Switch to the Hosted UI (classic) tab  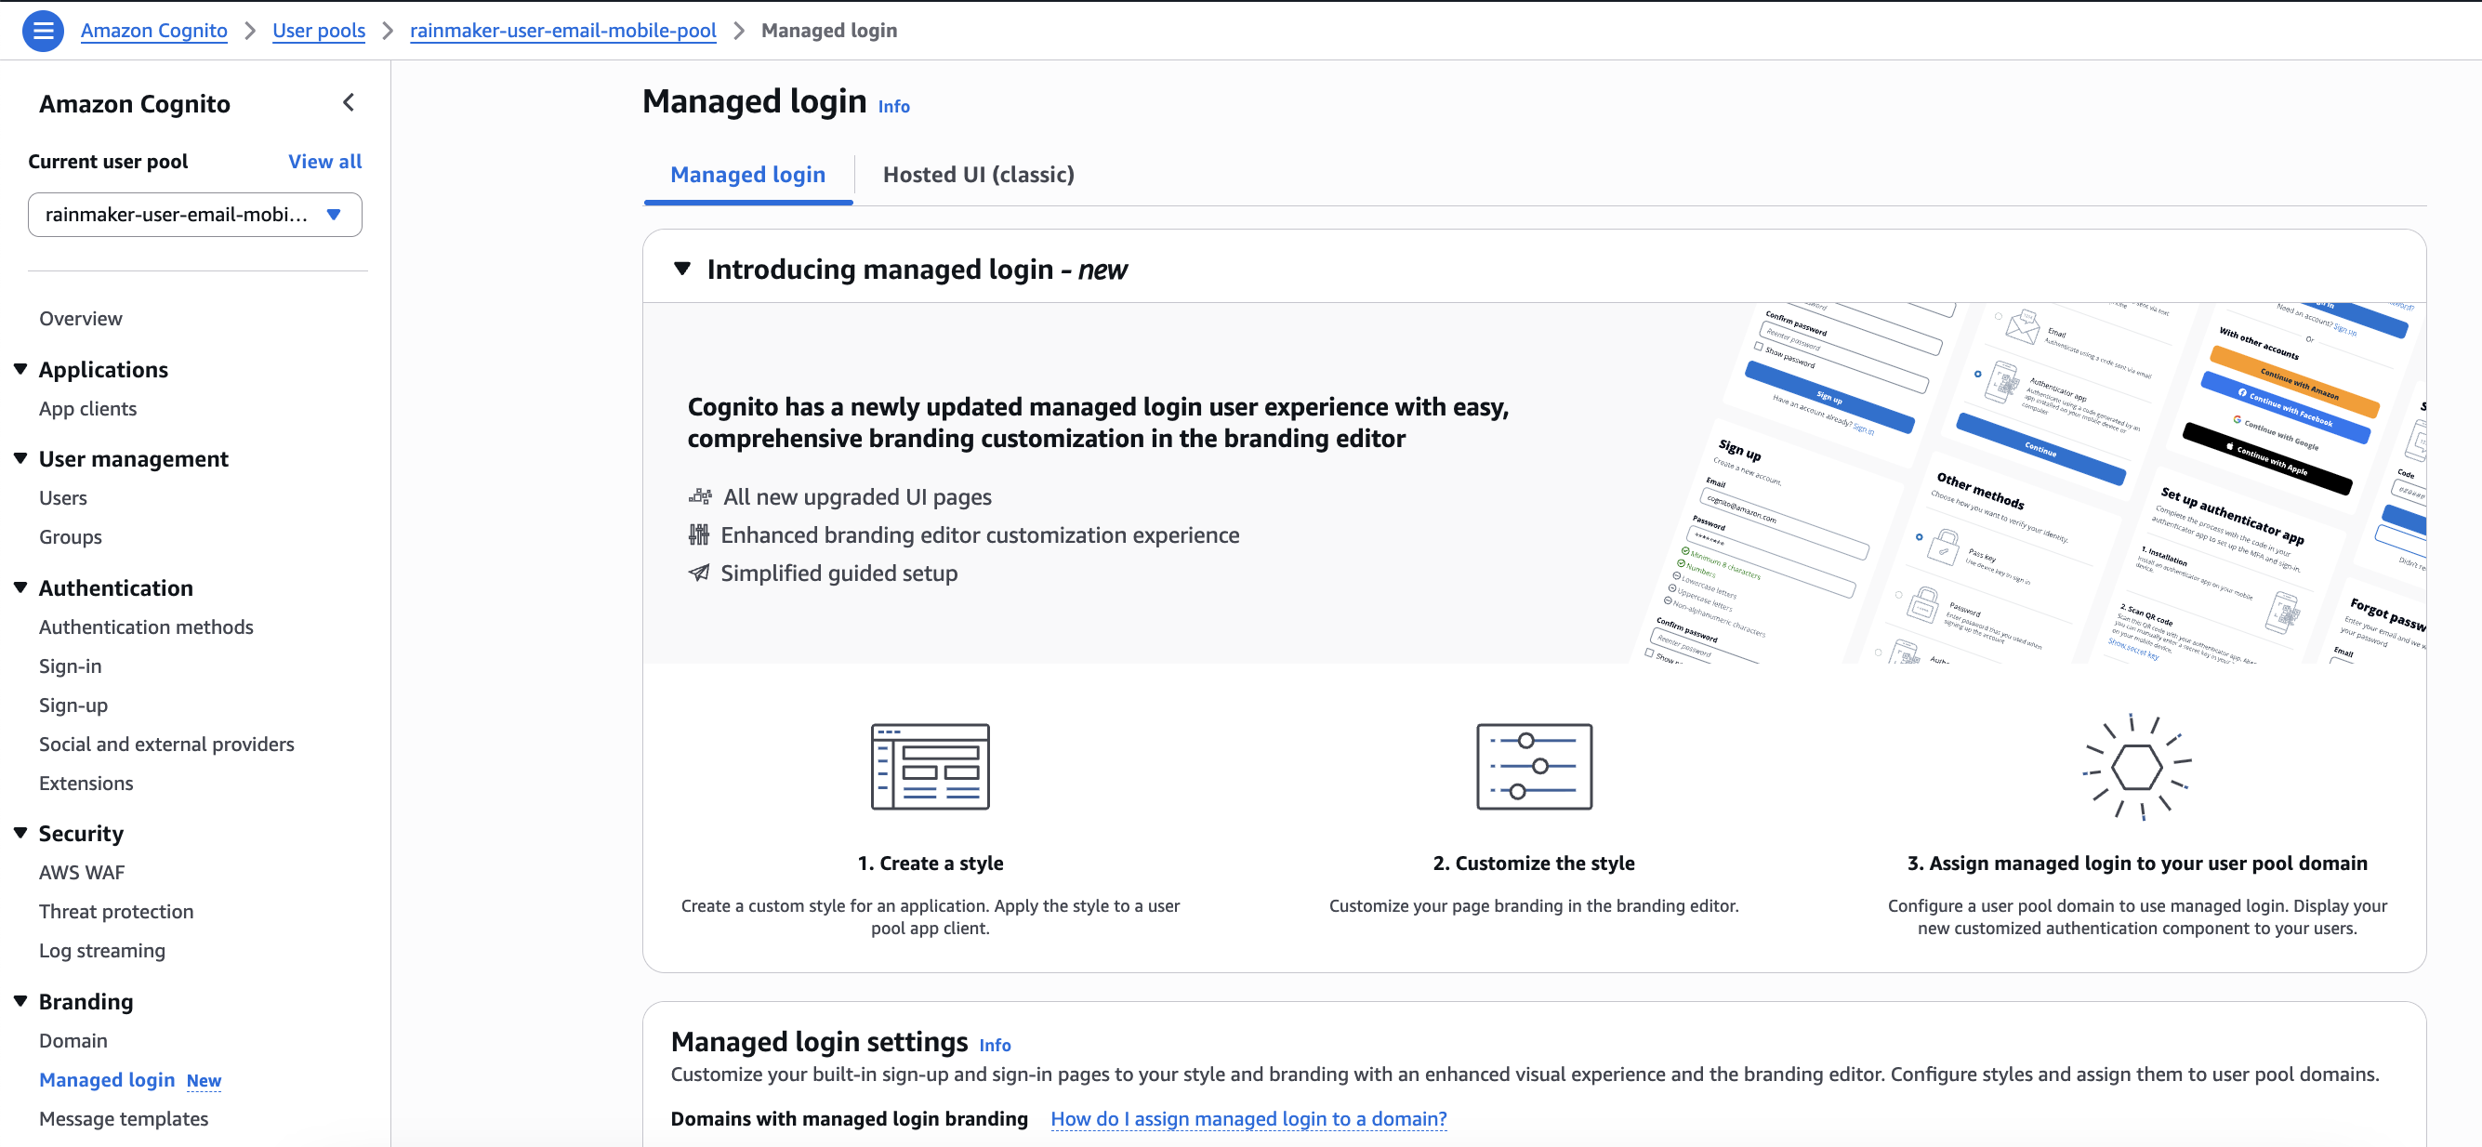[978, 175]
